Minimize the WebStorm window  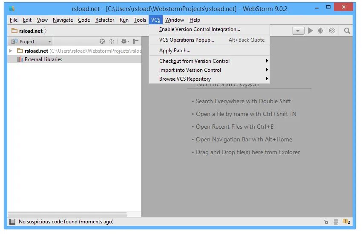pos(317,8)
